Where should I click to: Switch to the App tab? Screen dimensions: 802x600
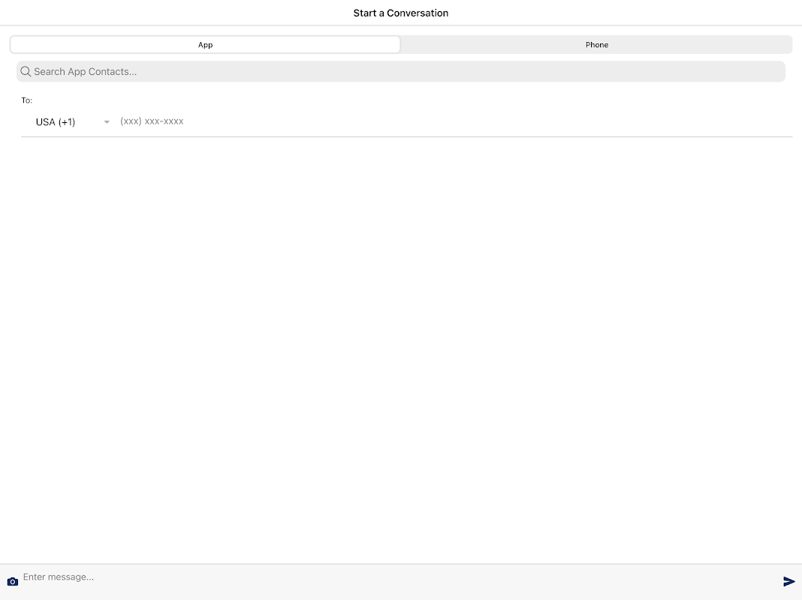[205, 44]
